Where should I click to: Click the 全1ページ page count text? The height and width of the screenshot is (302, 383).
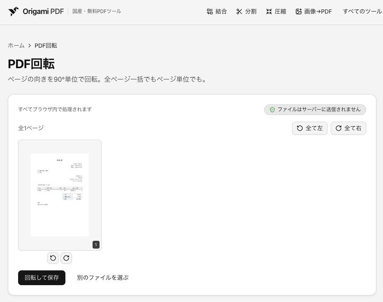(x=31, y=128)
